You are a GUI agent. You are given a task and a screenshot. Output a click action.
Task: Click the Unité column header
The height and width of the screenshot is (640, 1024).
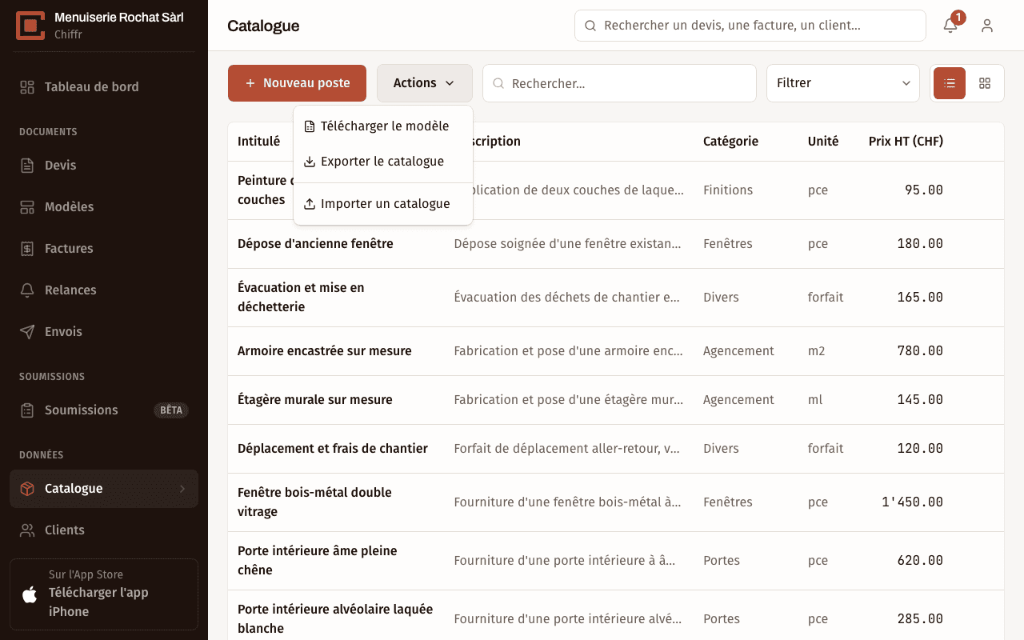click(x=823, y=142)
